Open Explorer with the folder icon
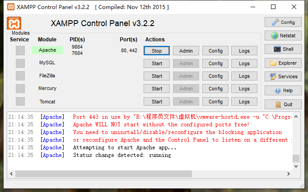Image resolution: width=308 pixels, height=192 pixels. click(283, 63)
